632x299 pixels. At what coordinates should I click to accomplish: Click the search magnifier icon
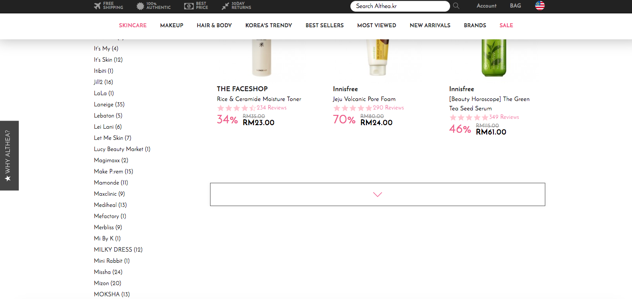(x=456, y=6)
